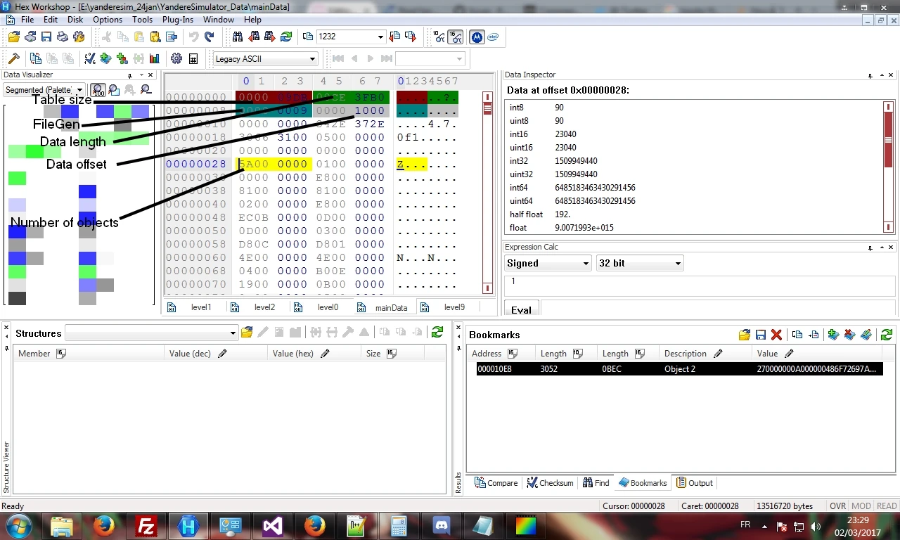Open the Checksum results tab
This screenshot has height=540, width=900.
pyautogui.click(x=549, y=483)
